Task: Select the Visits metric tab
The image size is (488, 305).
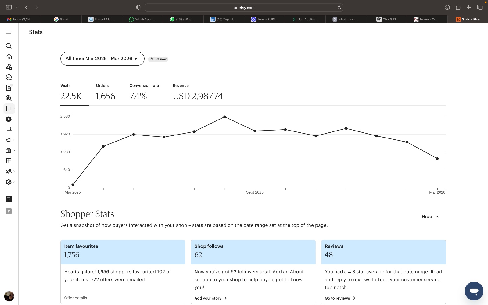Action: tap(71, 92)
